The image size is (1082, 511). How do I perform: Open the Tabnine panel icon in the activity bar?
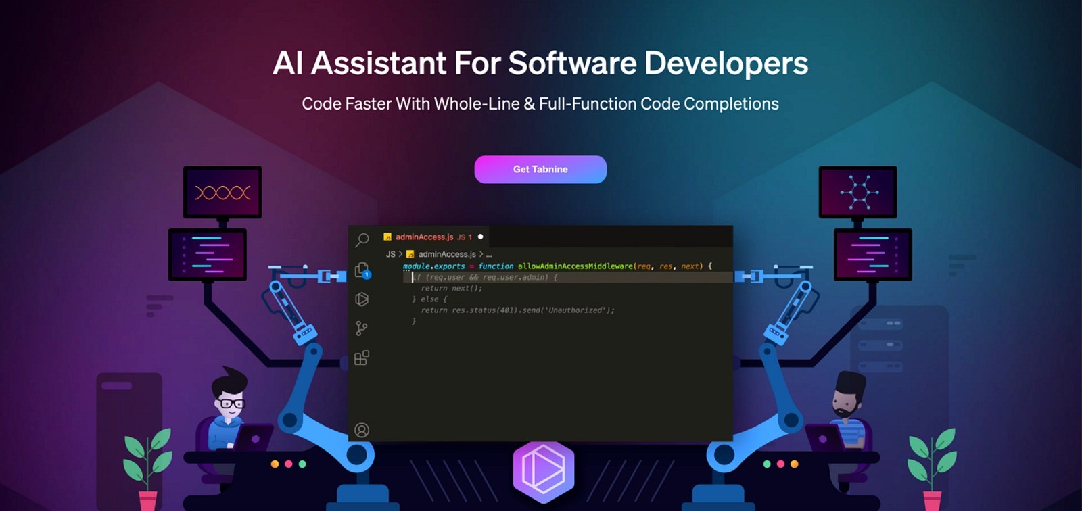(x=362, y=299)
